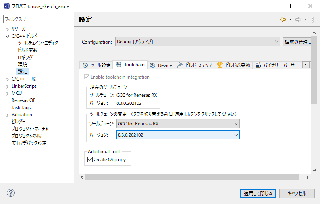Select the Toolchain tab
Viewport: 320px width, 204px height.
pyautogui.click(x=130, y=65)
